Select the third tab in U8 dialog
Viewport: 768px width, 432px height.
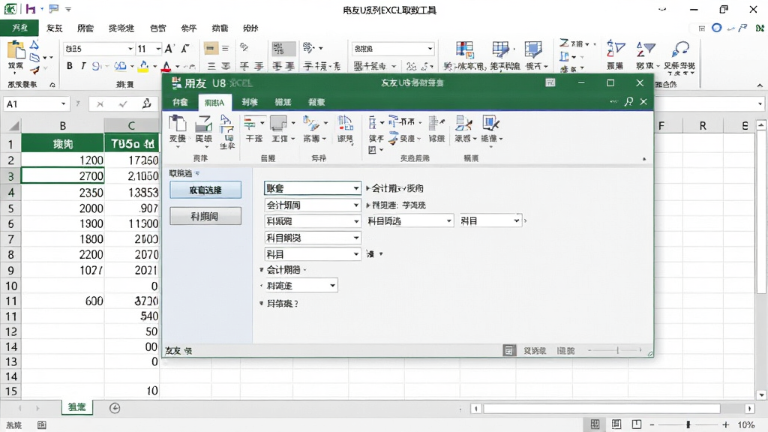[249, 102]
